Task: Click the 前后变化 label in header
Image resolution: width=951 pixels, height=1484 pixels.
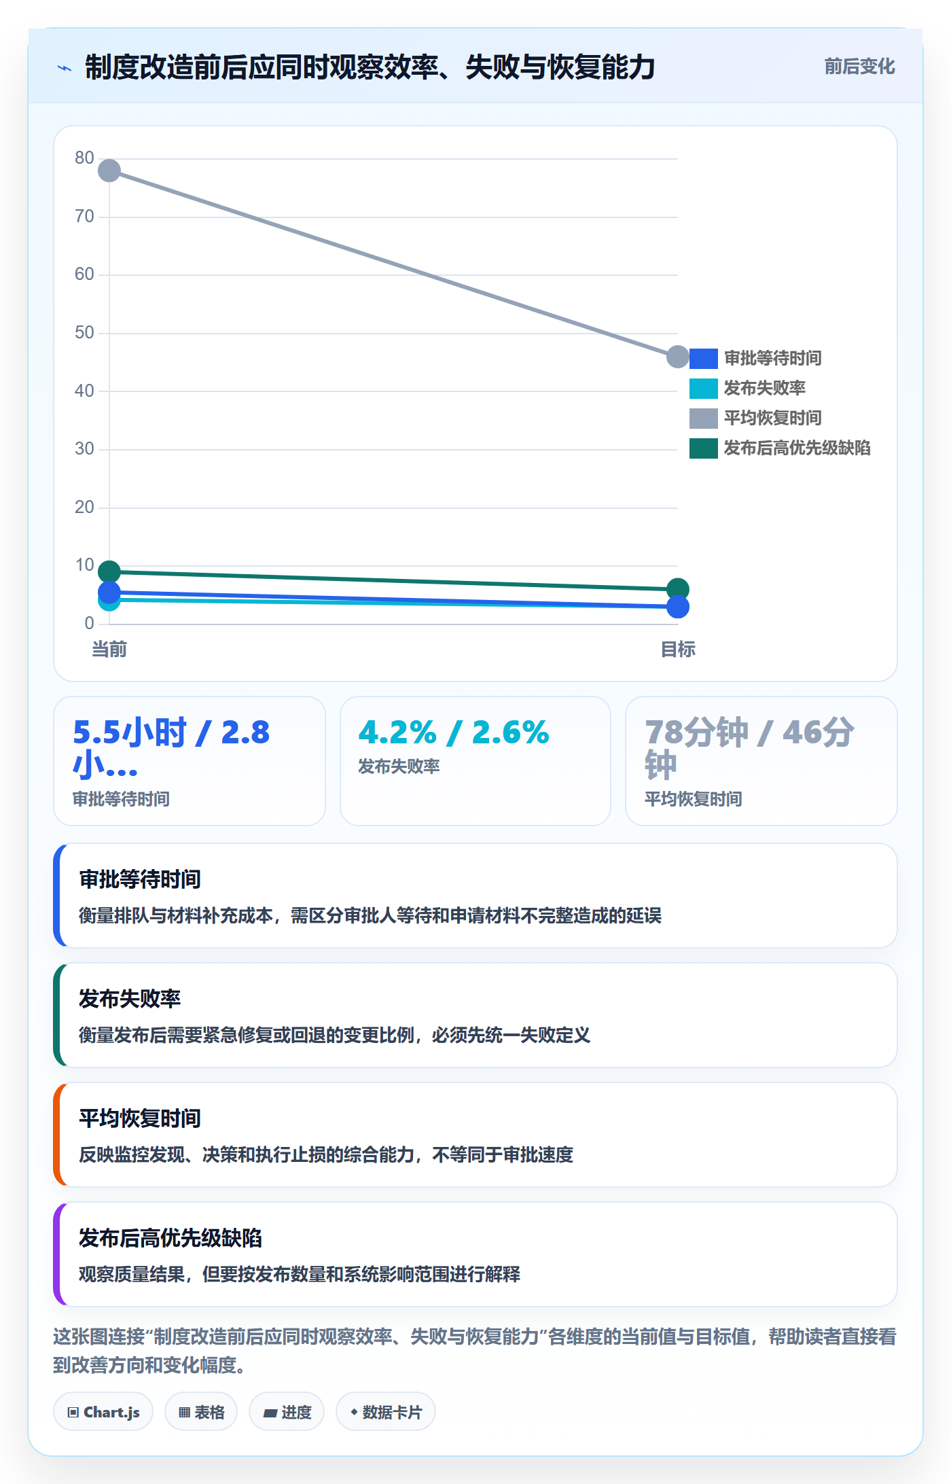Action: [x=859, y=67]
